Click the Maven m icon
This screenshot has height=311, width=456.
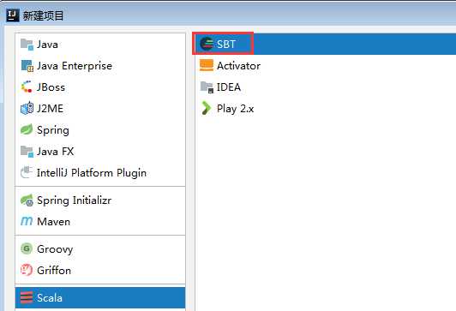tap(27, 222)
